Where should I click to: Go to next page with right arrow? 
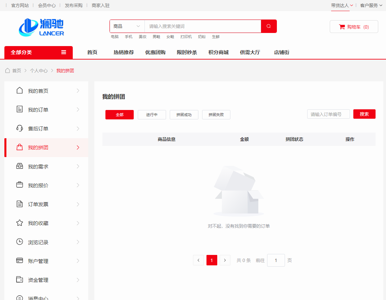[x=225, y=260]
